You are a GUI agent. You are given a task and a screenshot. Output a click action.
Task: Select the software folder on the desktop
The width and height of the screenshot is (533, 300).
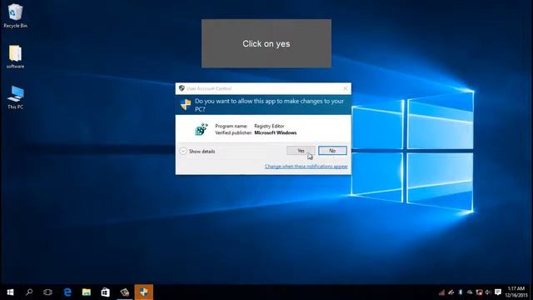tap(15, 57)
